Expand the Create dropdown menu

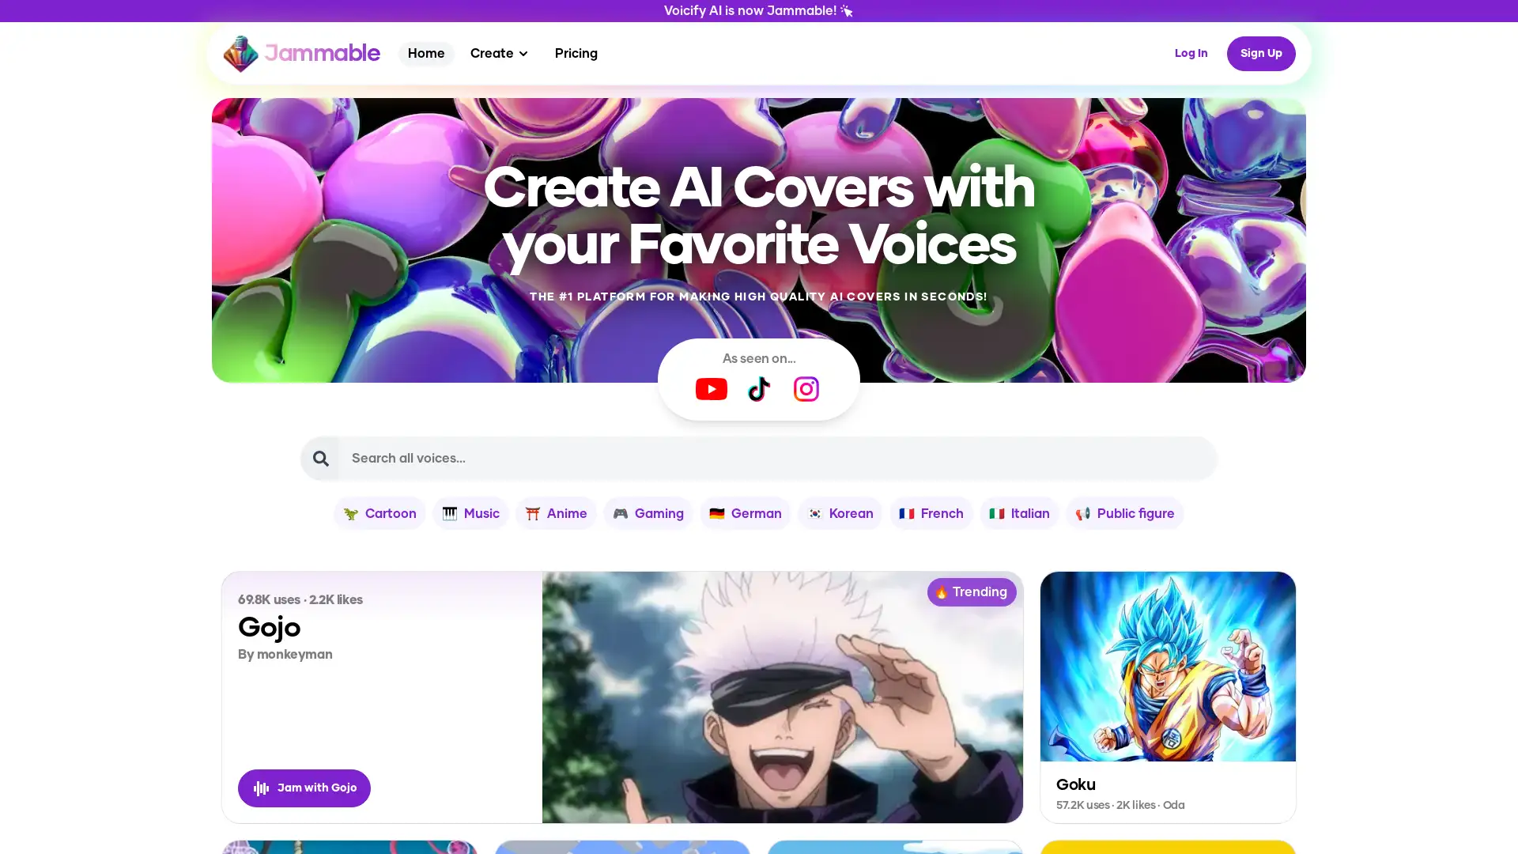pyautogui.click(x=500, y=53)
